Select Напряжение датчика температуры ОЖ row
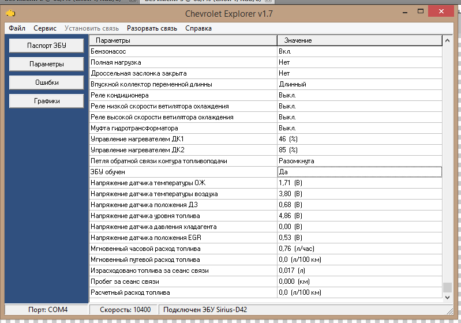The width and height of the screenshot is (461, 323). (x=265, y=183)
